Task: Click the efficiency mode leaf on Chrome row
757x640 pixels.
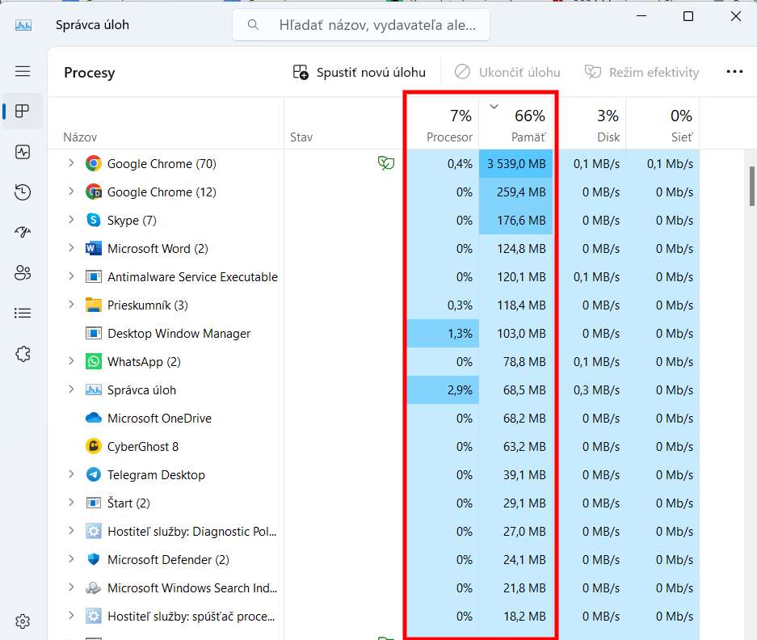Action: [386, 163]
